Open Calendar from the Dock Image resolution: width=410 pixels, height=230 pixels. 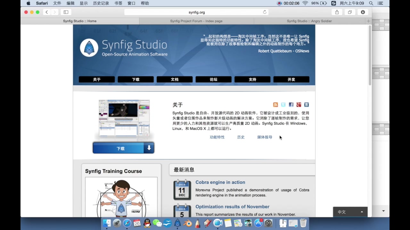click(137, 223)
